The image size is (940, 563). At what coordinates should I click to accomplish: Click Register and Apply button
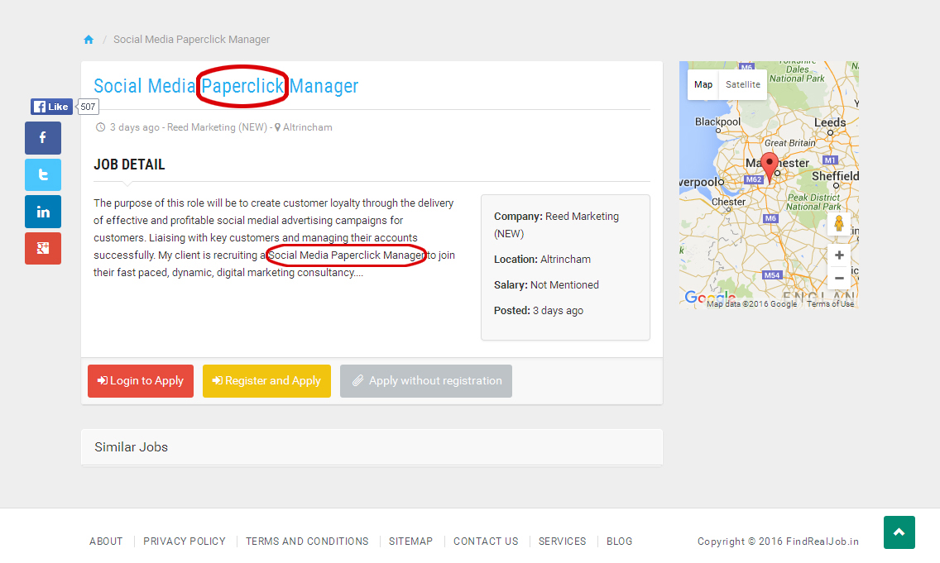[266, 381]
